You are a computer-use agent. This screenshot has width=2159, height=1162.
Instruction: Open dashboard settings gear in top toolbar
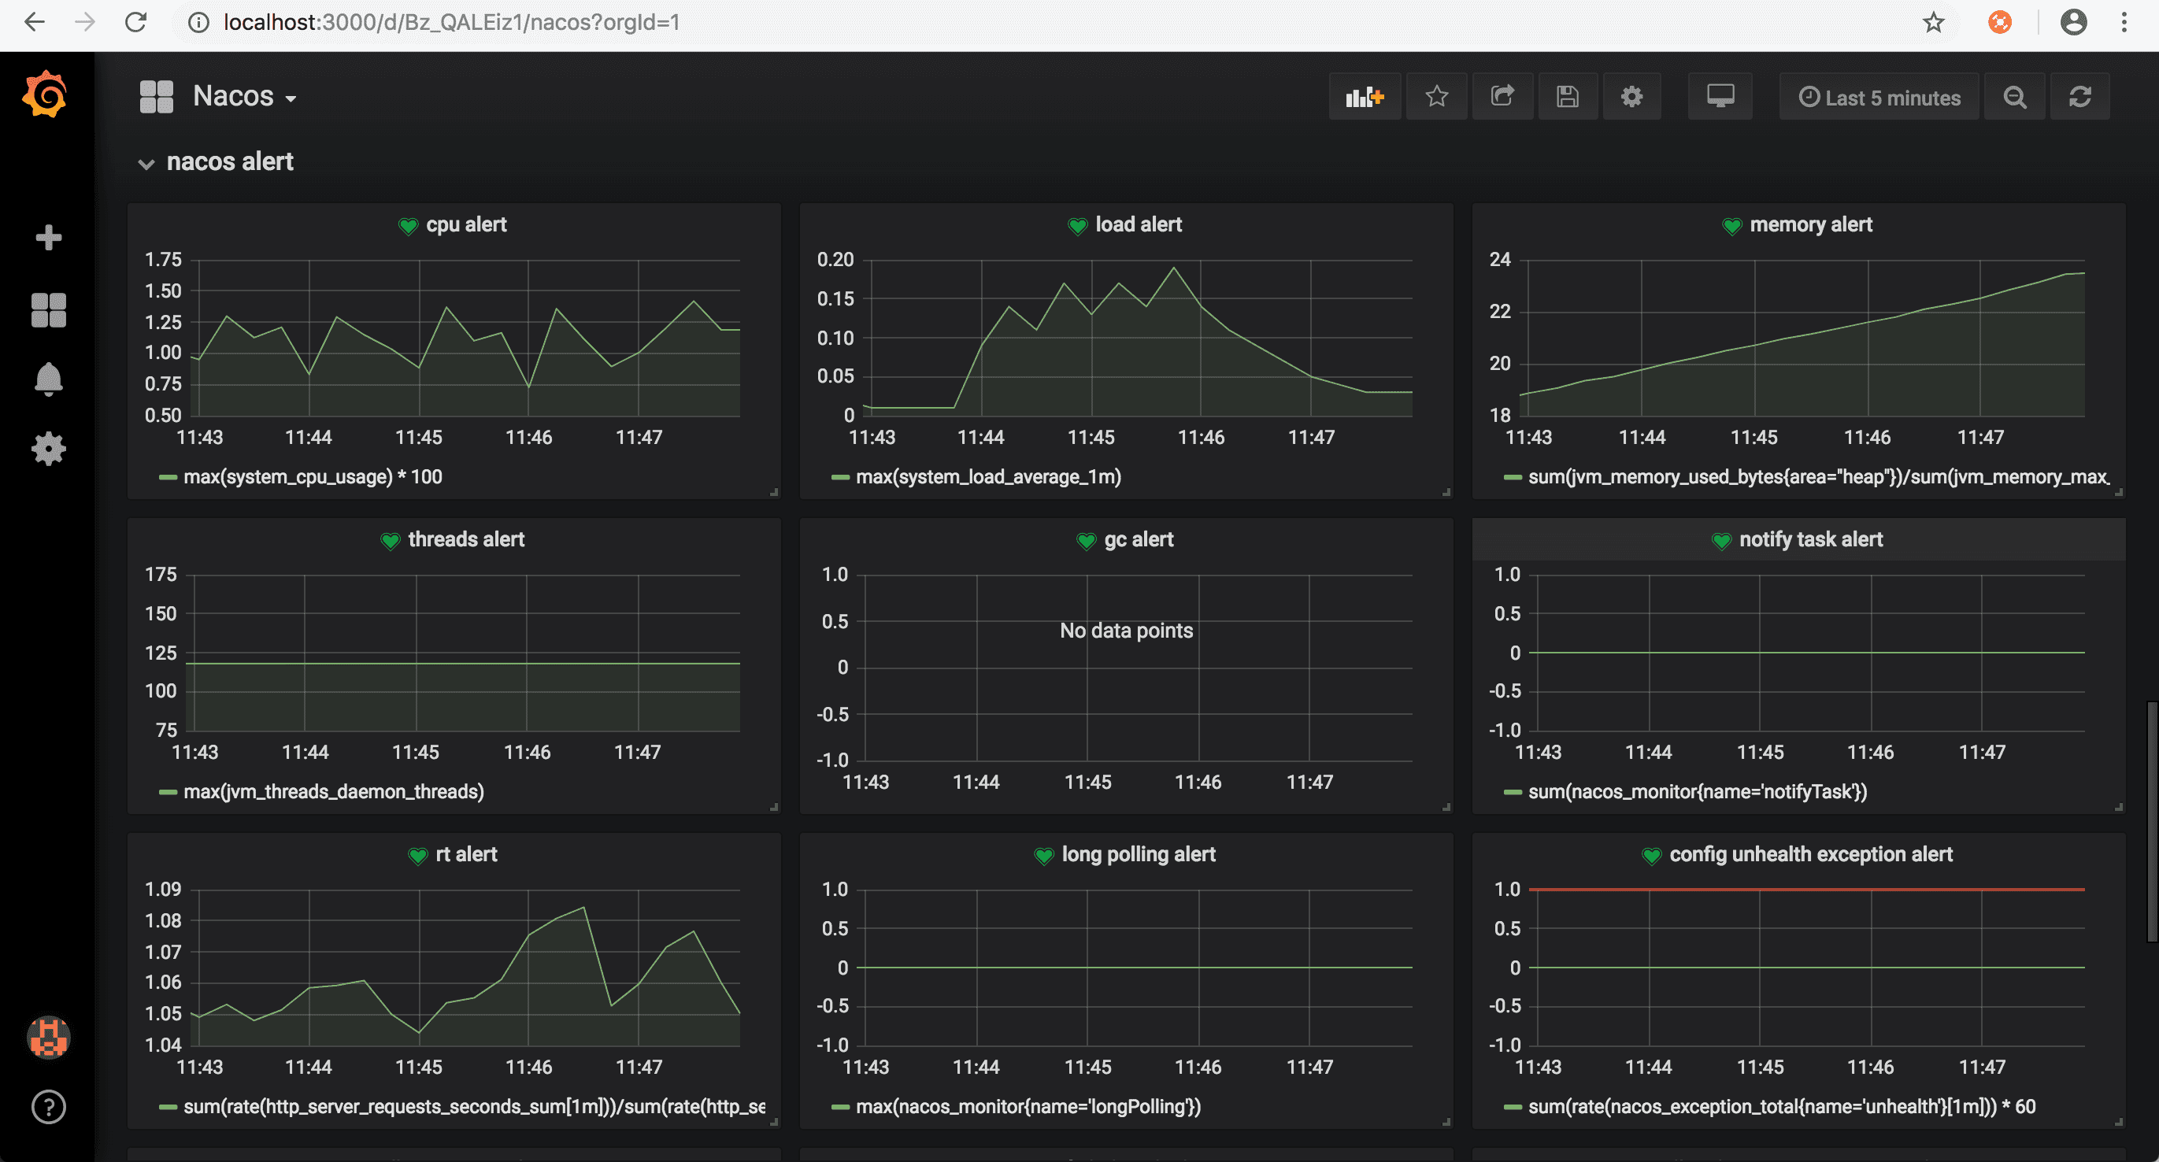click(1631, 97)
